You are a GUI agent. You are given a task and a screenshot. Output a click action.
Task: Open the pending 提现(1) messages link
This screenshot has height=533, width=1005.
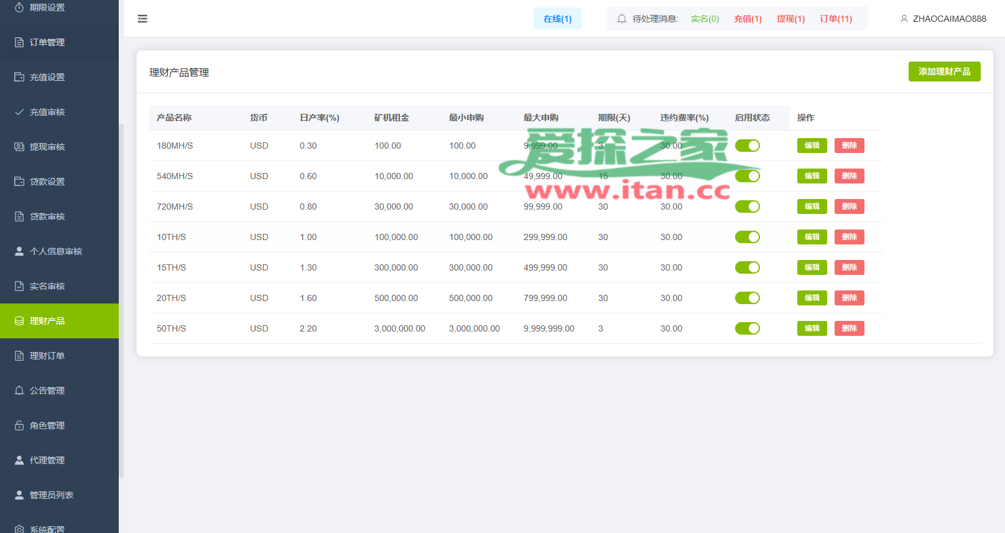[790, 19]
